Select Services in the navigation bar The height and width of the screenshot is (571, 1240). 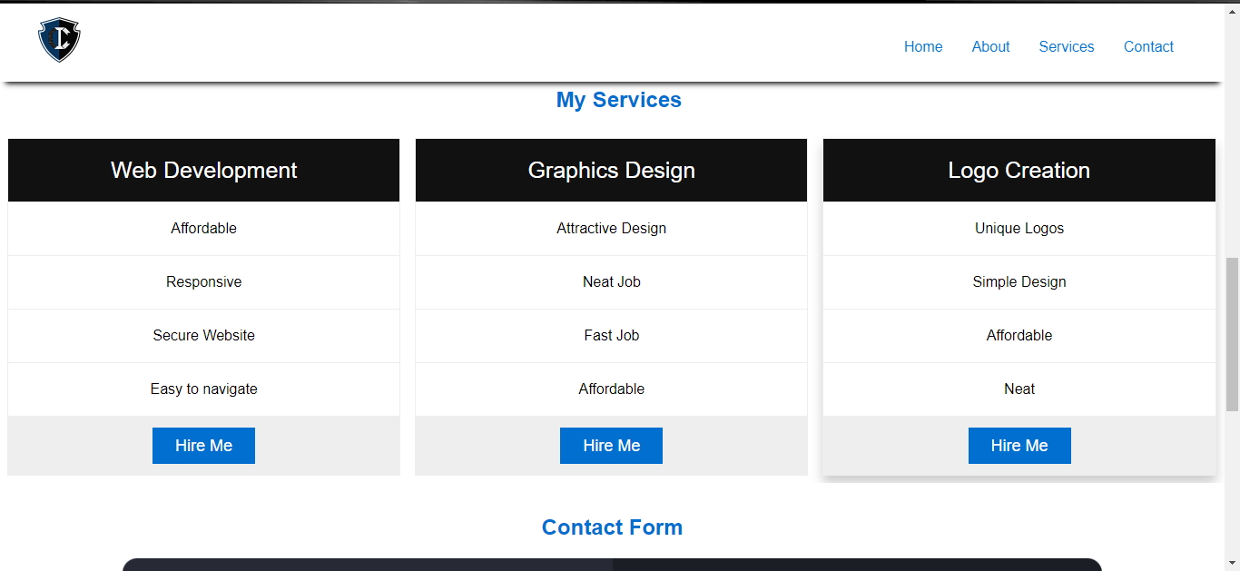[1066, 47]
